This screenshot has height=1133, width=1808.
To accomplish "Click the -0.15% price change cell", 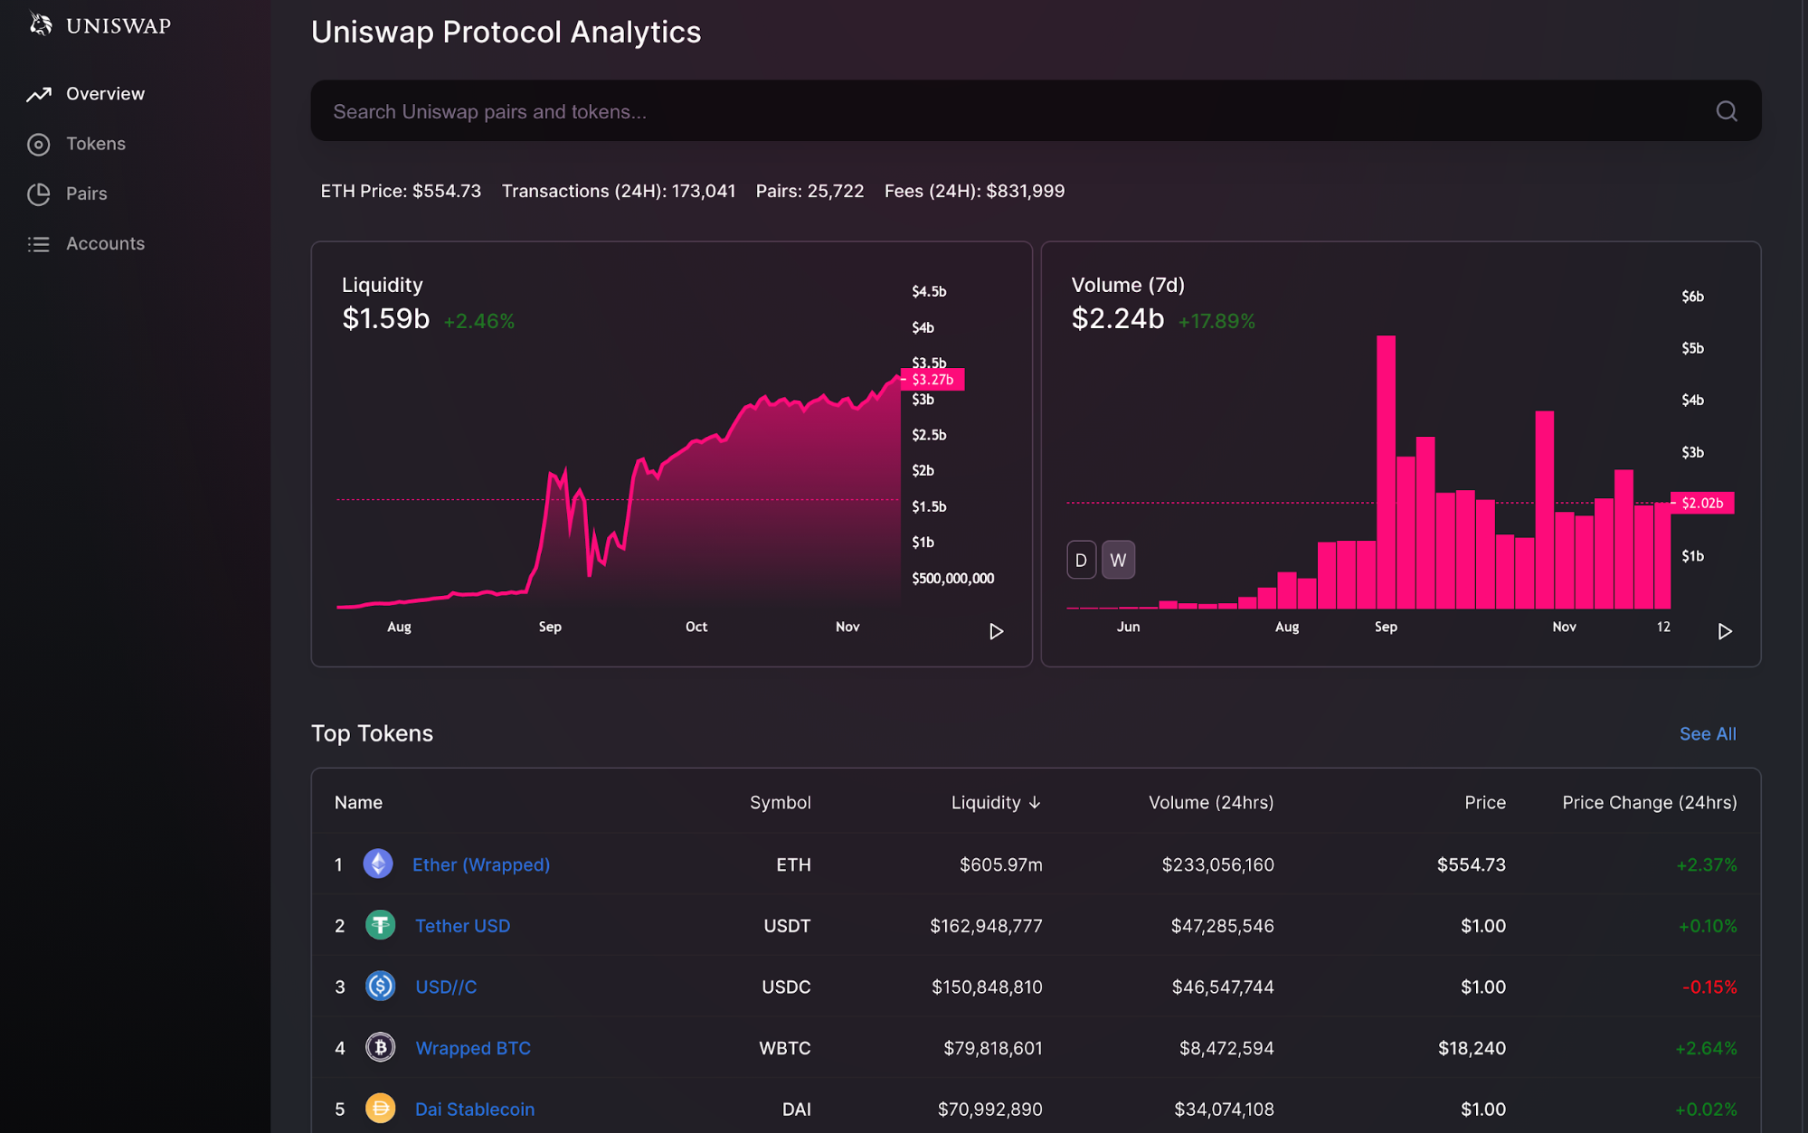I will pyautogui.click(x=1709, y=987).
